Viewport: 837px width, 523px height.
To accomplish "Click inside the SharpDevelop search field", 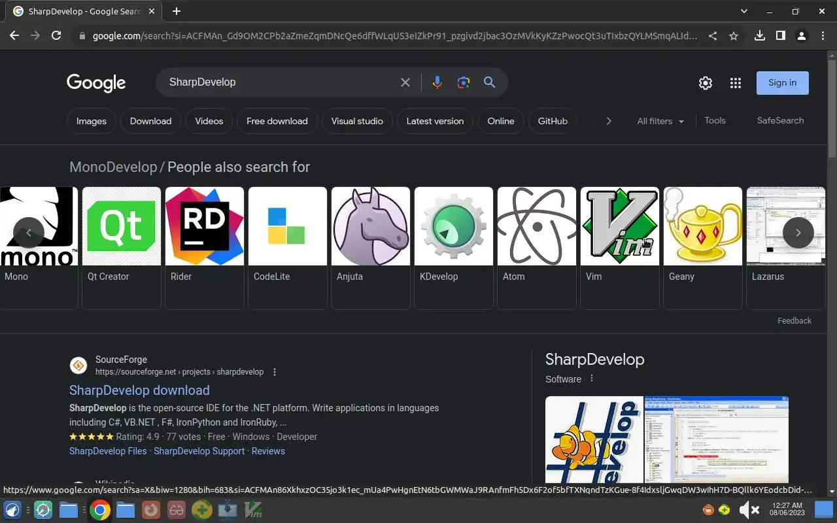I will [281, 82].
